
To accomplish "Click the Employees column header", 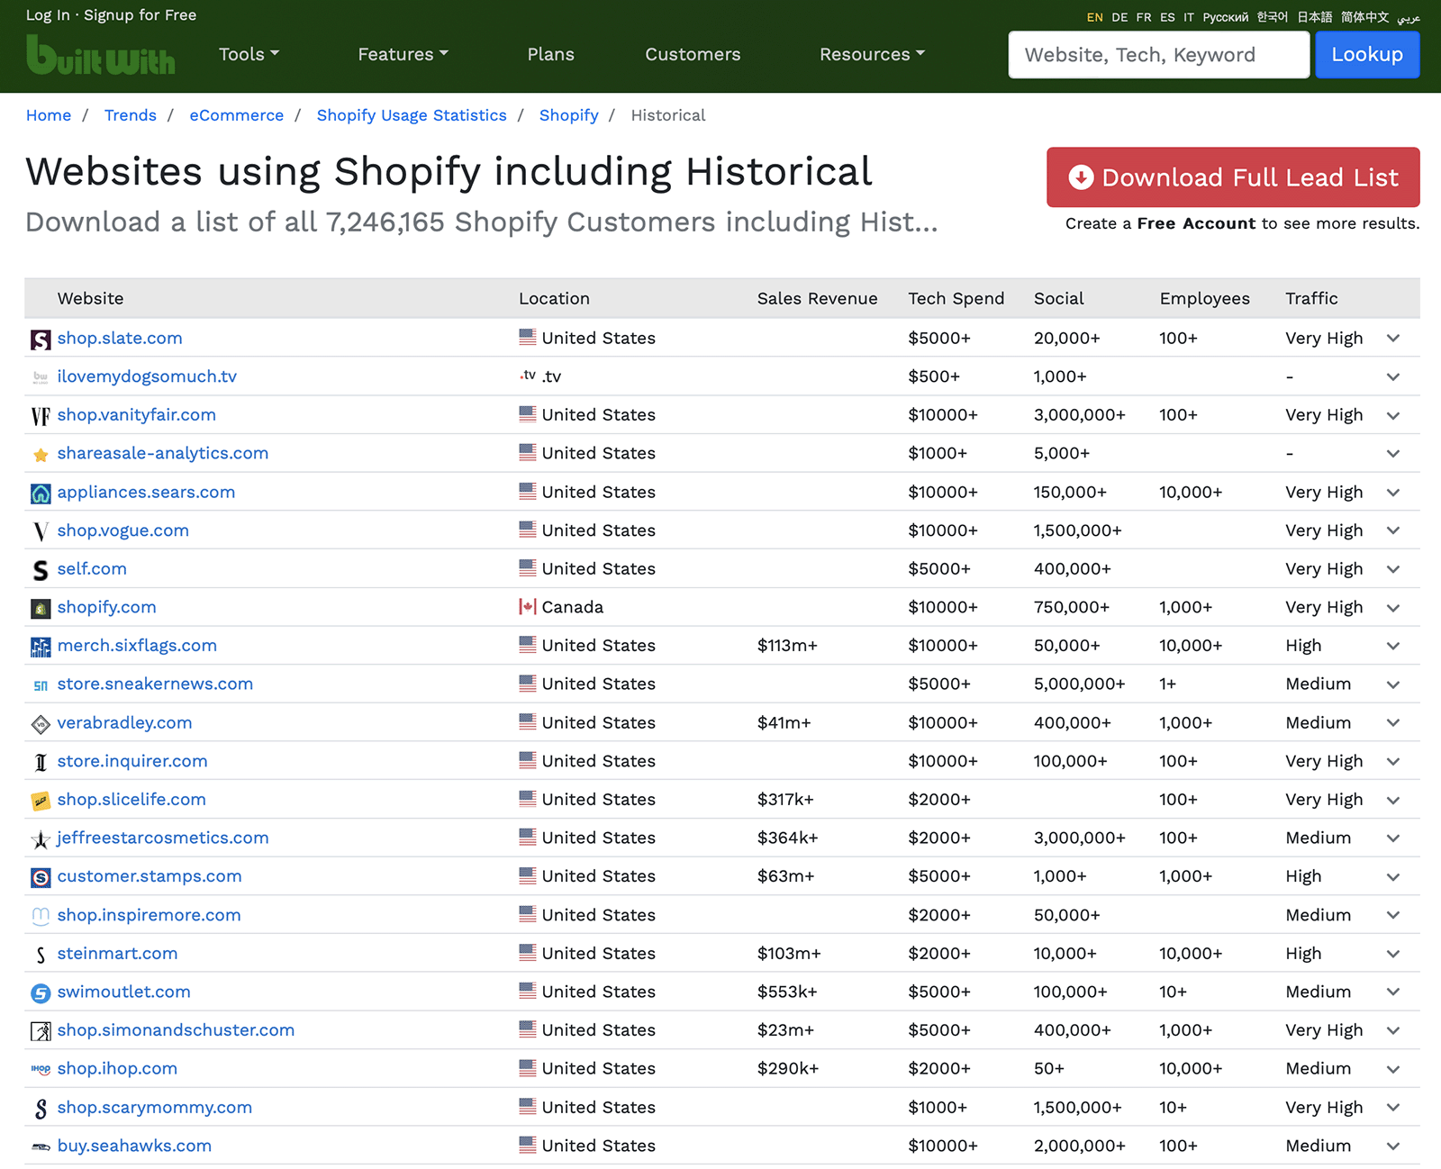I will point(1204,298).
